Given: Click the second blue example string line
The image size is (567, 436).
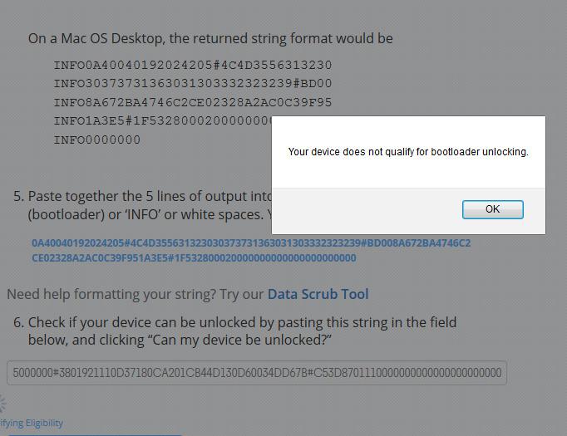Looking at the screenshot, I should click(x=194, y=258).
